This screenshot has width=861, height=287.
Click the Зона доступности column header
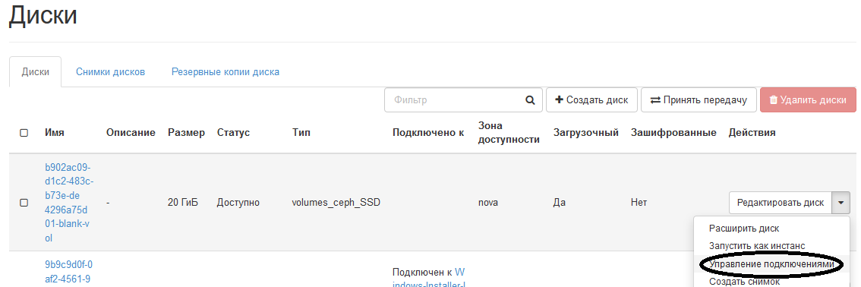(x=509, y=132)
